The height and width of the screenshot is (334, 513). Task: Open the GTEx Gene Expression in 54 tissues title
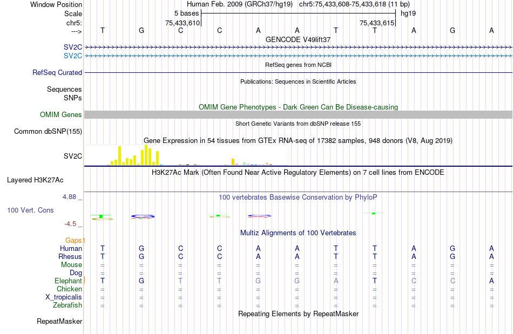pos(298,140)
